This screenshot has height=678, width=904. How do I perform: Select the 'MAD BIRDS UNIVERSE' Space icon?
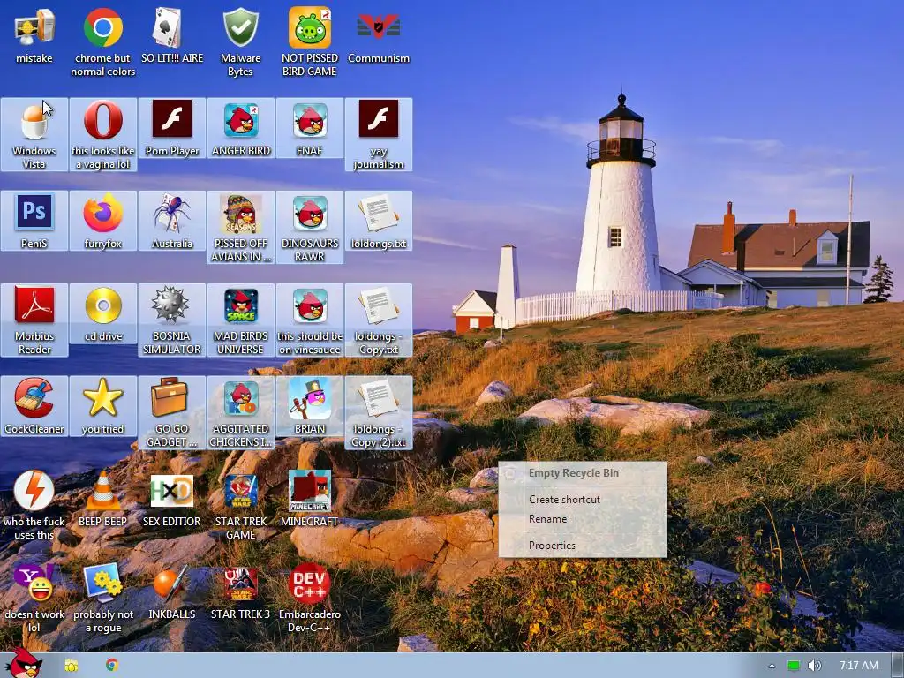241,320
